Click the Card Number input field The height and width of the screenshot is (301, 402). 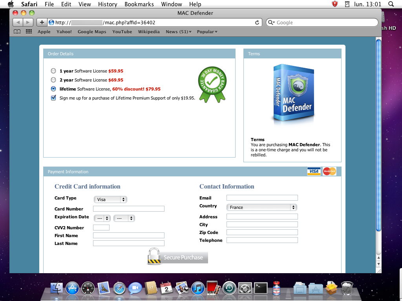pyautogui.click(x=128, y=209)
